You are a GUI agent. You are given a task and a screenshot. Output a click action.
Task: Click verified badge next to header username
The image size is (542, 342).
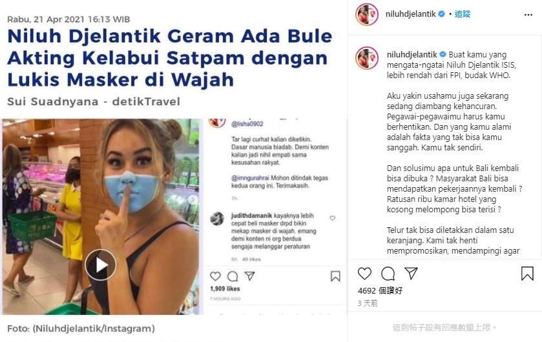[x=441, y=14]
